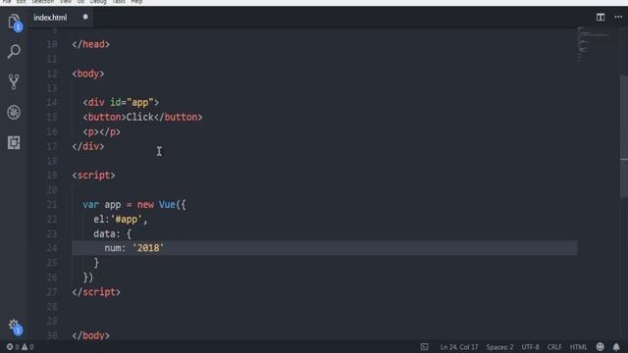628x353 pixels.
Task: Open the Debug view bug icon
Action: pos(14,113)
